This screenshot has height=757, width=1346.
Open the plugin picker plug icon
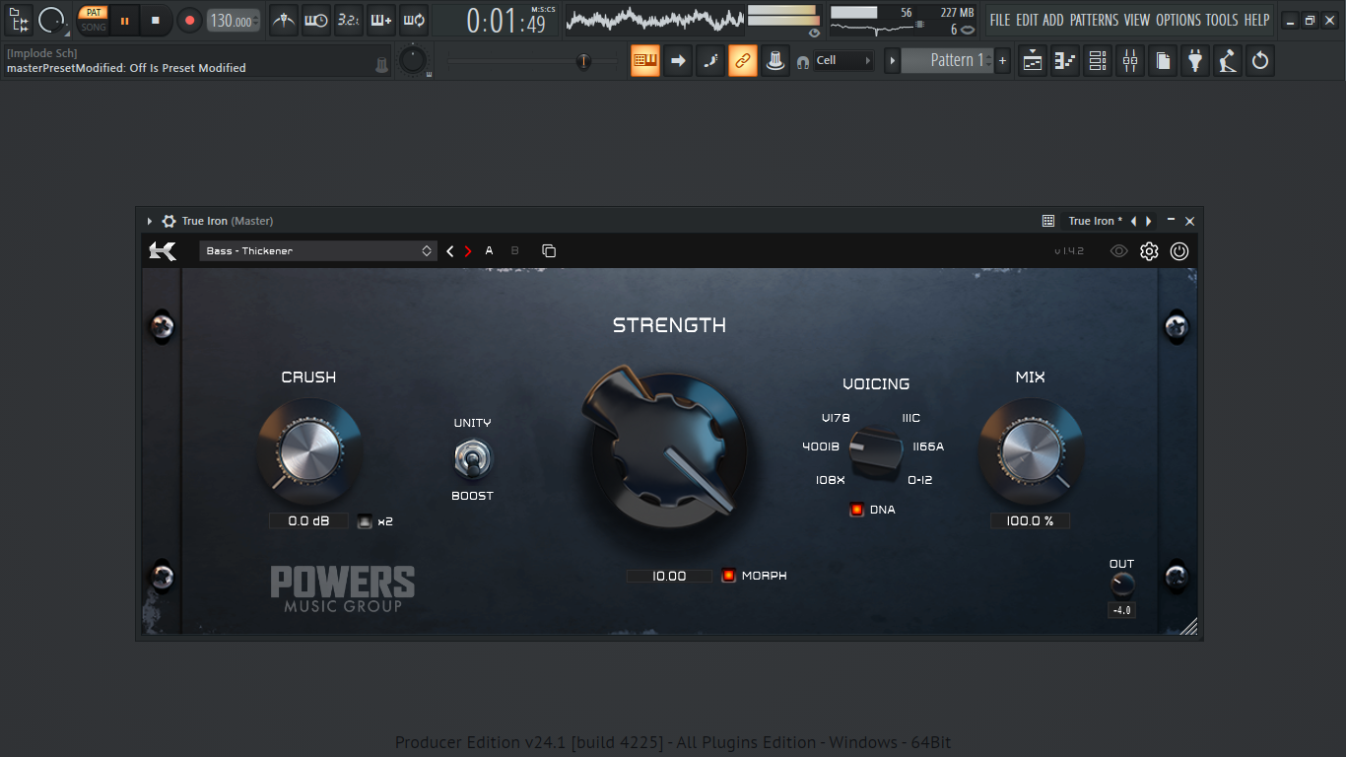pos(1195,61)
